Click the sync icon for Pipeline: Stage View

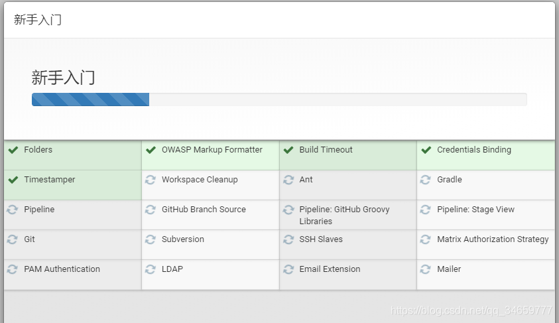pyautogui.click(x=425, y=210)
